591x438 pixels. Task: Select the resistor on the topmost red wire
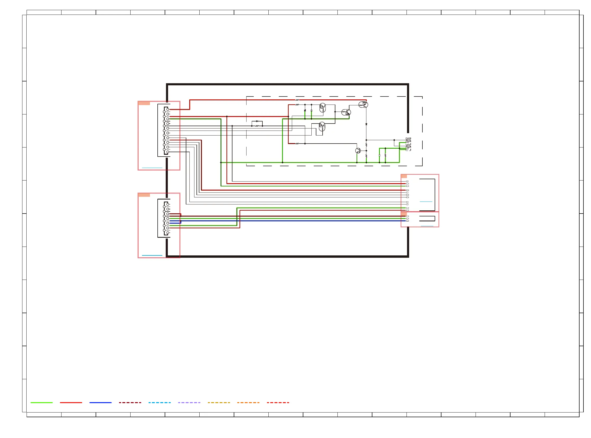[297, 100]
